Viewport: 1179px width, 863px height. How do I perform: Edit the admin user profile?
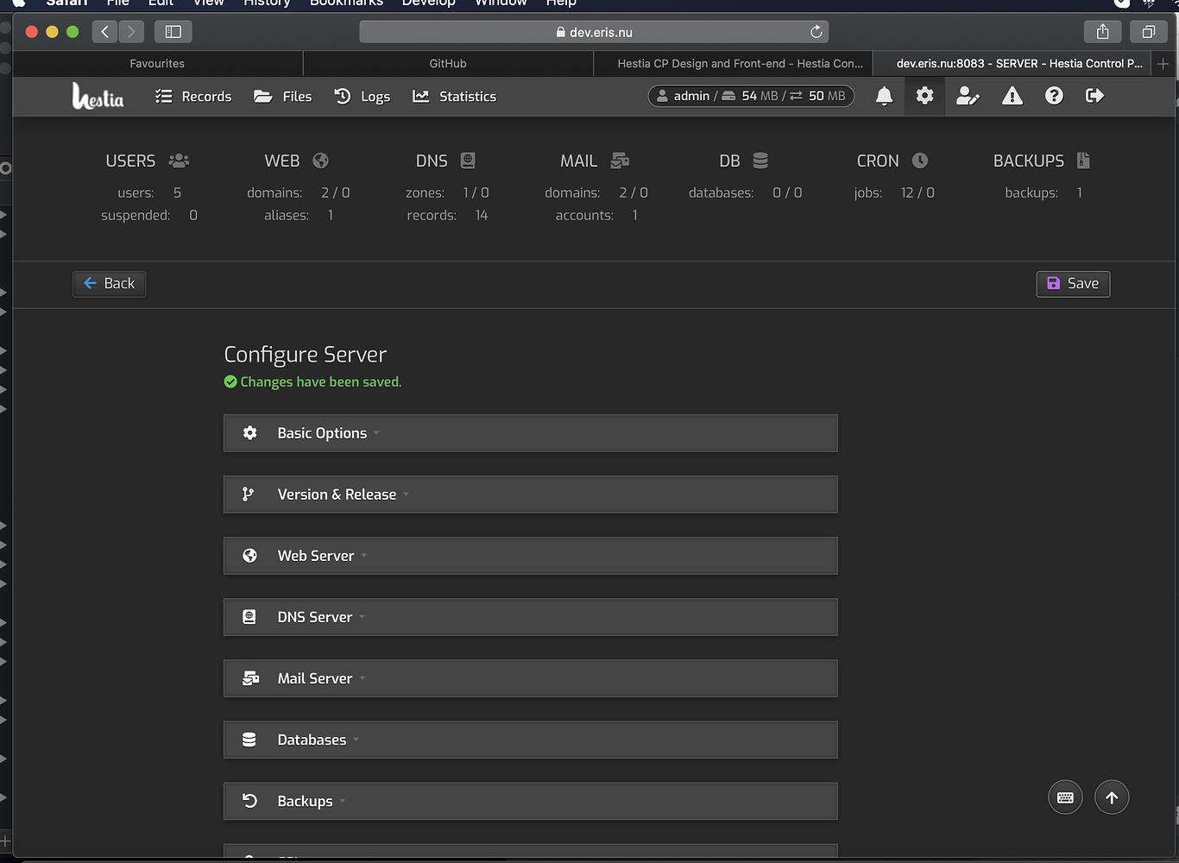point(968,96)
